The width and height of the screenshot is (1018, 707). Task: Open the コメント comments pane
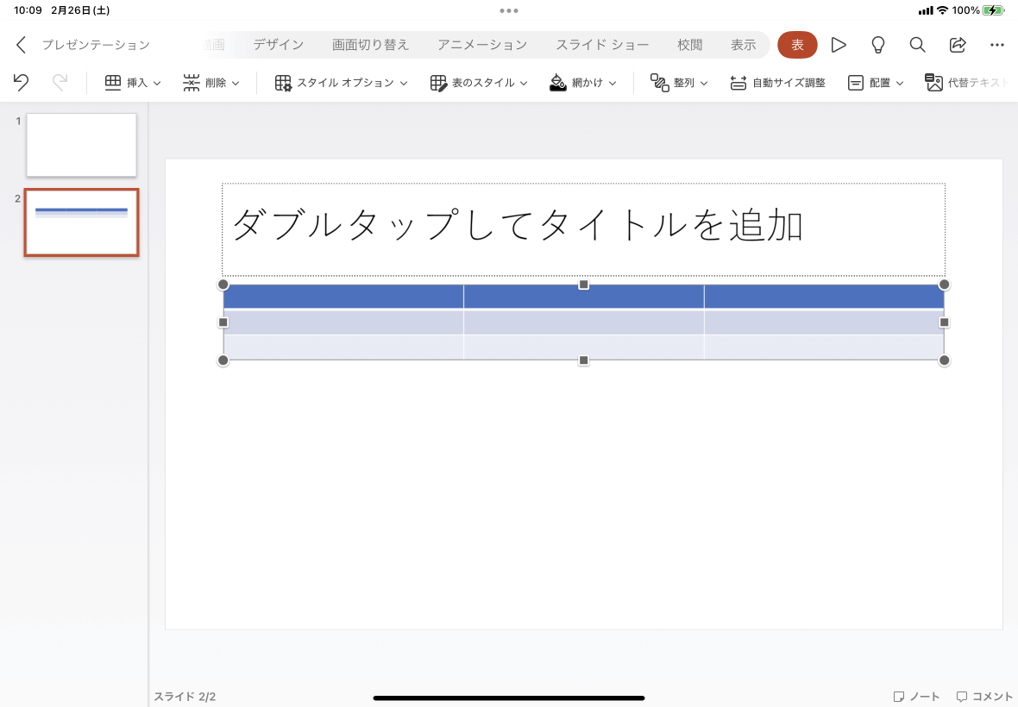[x=984, y=697]
